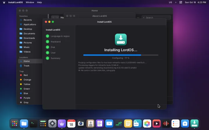Select the Summary installer step
Screen dimensions: 209x130
pos(53,58)
